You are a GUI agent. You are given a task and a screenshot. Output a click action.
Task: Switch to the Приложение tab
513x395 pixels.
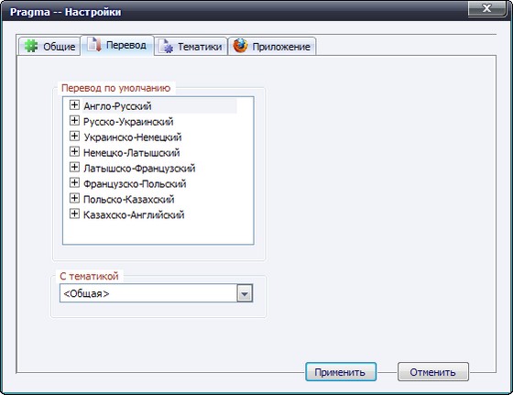click(272, 46)
